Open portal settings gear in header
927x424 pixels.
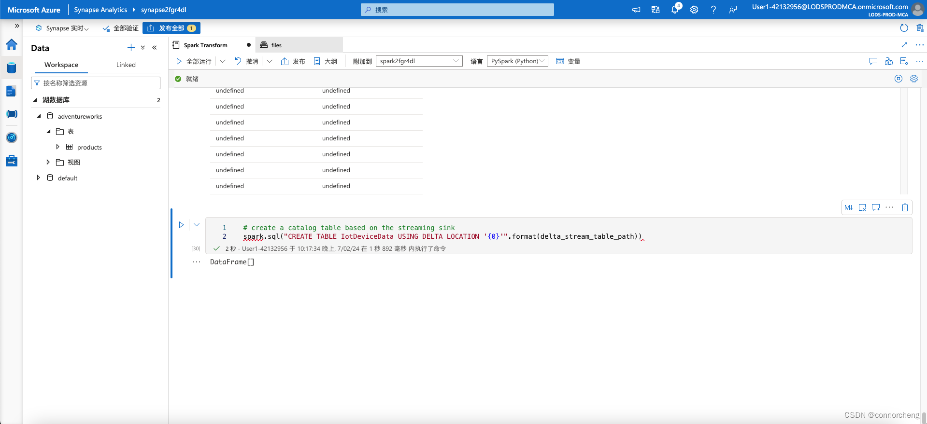tap(694, 10)
